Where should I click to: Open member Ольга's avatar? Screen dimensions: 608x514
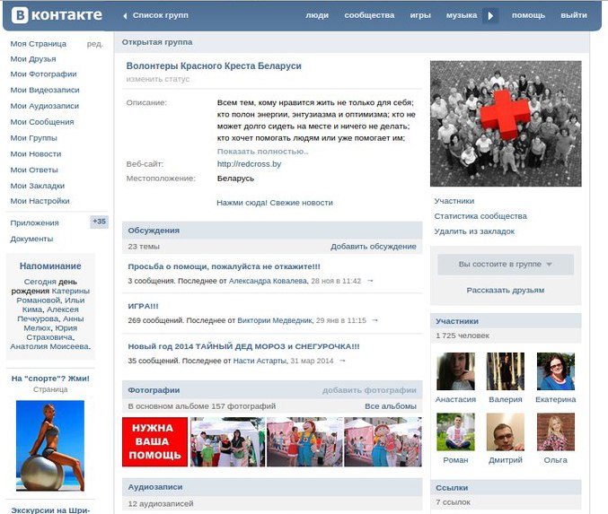click(x=556, y=431)
